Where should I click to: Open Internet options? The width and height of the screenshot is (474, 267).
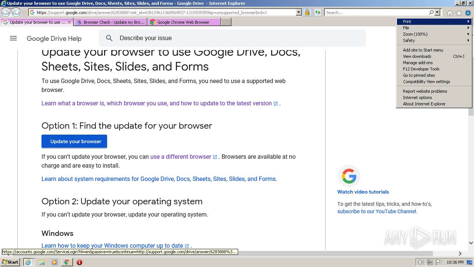434,98
